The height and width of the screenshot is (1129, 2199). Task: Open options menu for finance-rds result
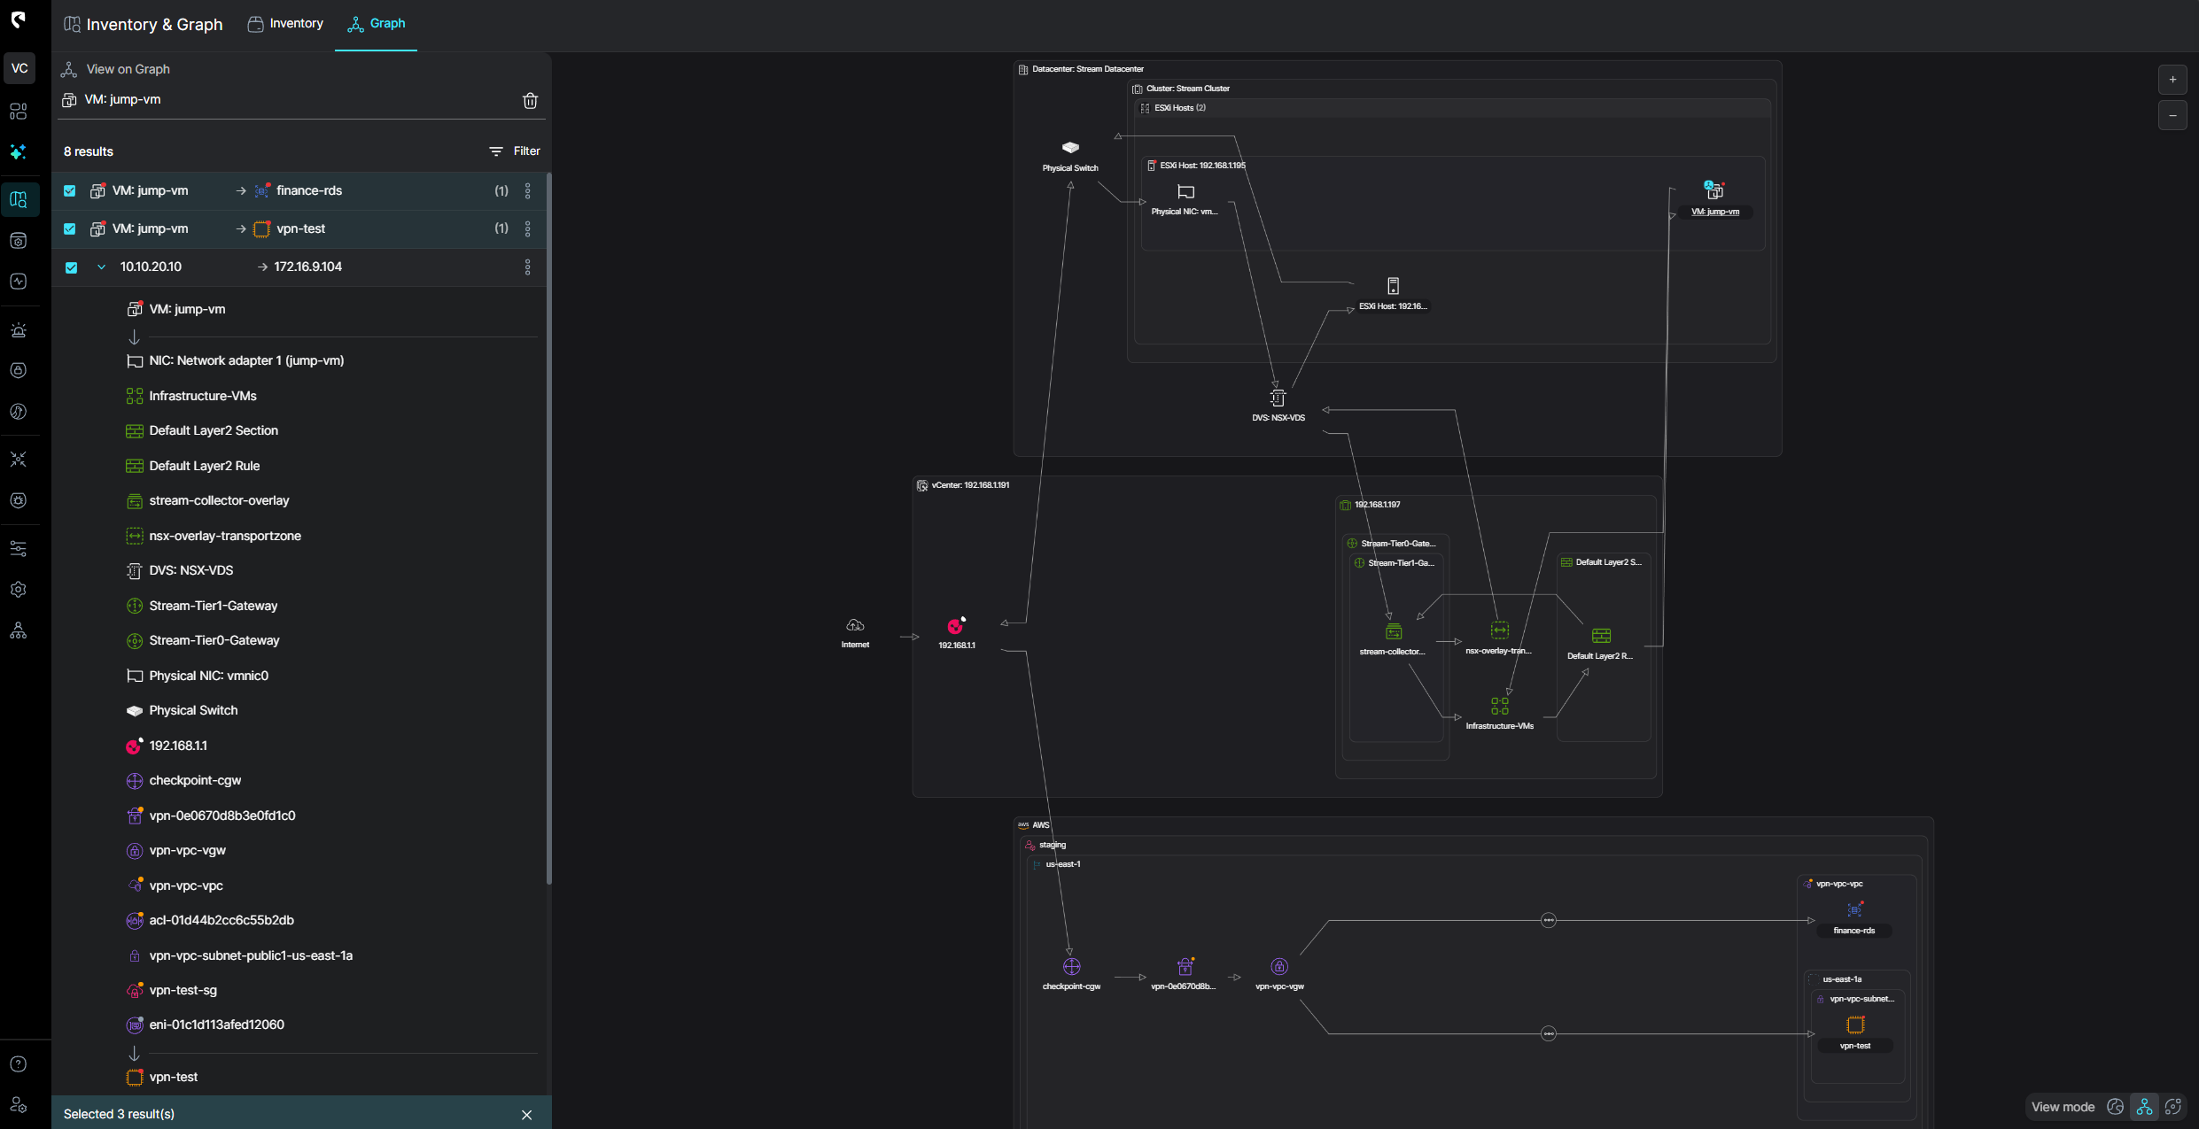[528, 191]
